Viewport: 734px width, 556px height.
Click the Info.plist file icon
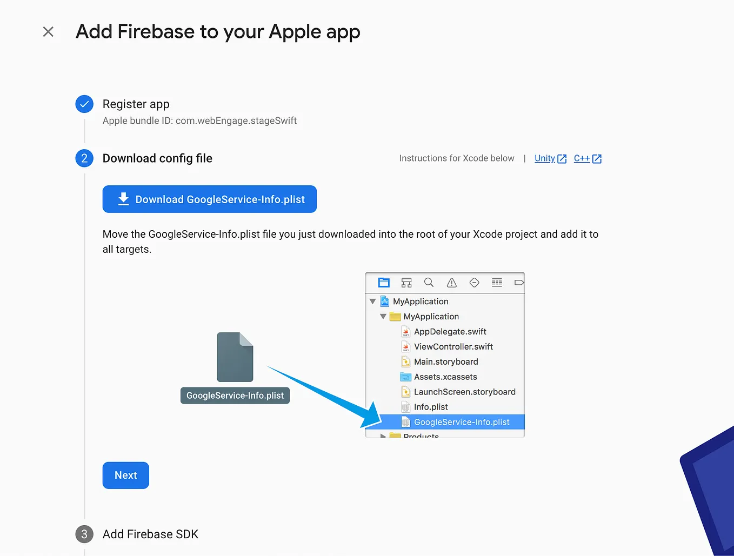pos(406,407)
